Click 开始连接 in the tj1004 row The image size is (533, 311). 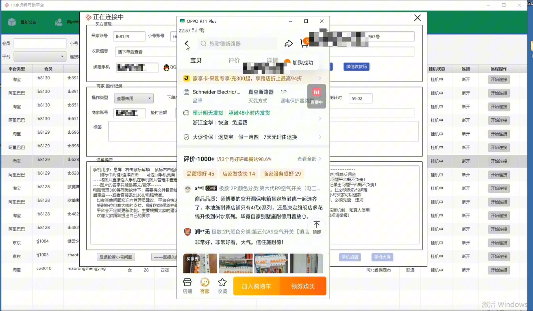coord(499,243)
